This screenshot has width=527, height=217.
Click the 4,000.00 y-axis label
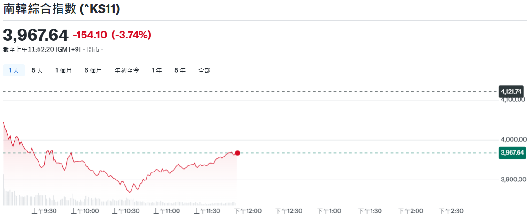coord(513,140)
